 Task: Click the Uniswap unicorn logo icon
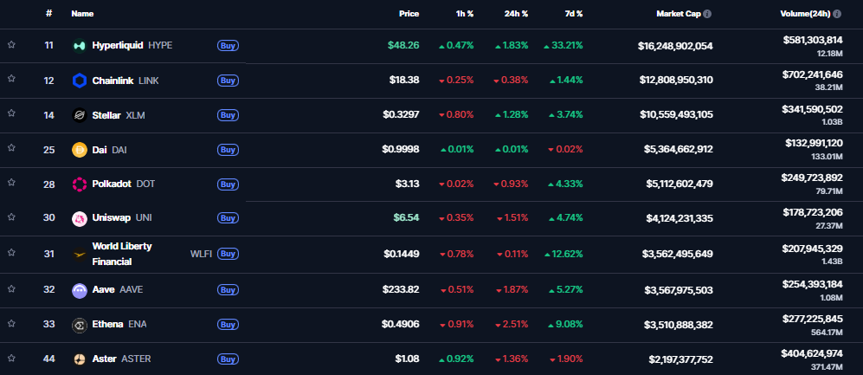[79, 218]
